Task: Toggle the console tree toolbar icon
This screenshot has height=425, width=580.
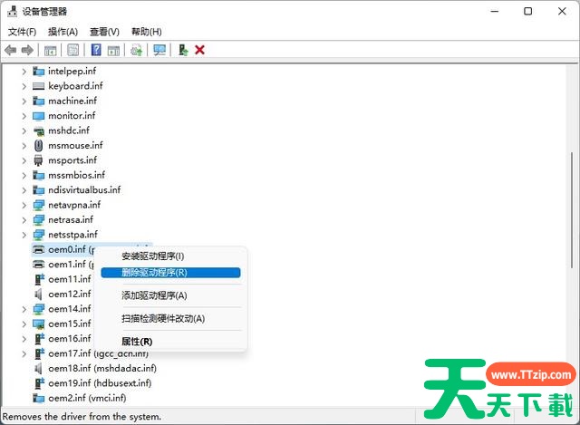Action: coord(51,50)
